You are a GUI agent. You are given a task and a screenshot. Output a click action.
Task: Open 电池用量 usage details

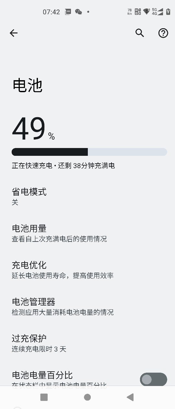click(87, 233)
